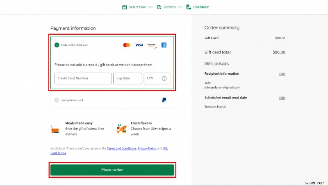Click the PayPal logo icon
Viewport: 328px width, 186px height.
pos(164,100)
